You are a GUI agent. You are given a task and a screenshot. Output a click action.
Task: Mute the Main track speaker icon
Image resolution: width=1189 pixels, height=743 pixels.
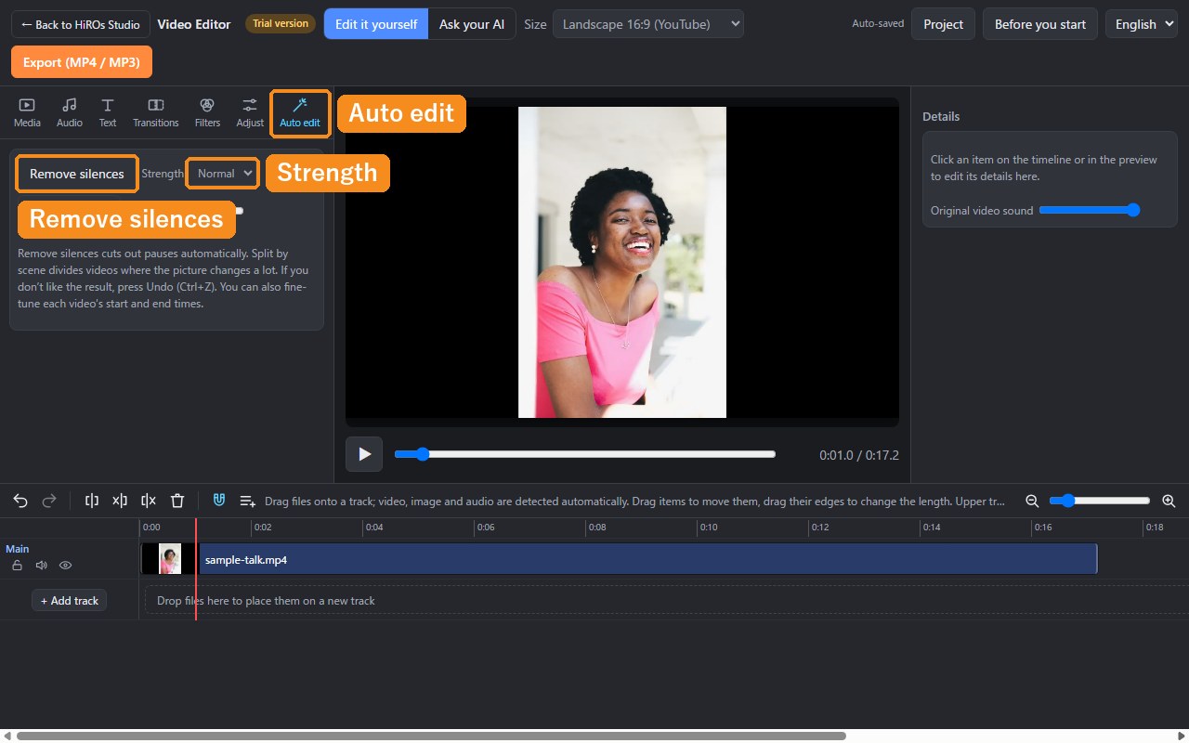click(41, 565)
